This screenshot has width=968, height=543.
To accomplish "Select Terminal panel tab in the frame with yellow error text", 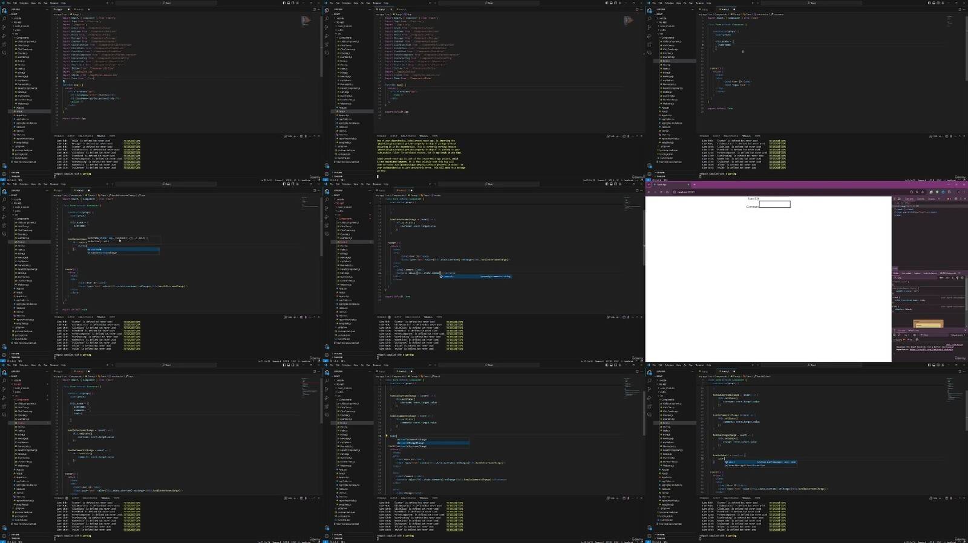I will coord(423,136).
